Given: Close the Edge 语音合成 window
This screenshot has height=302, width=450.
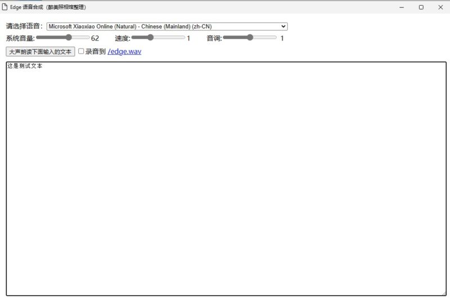Looking at the screenshot, I should point(440,7).
